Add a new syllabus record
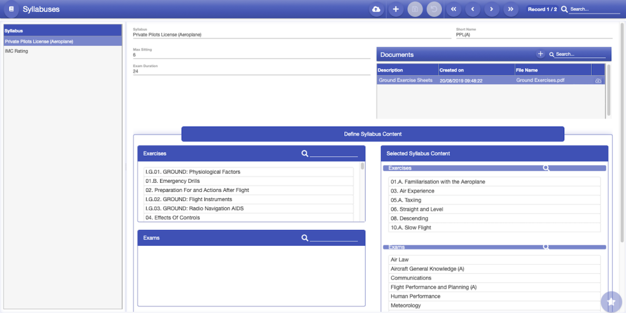 396,9
